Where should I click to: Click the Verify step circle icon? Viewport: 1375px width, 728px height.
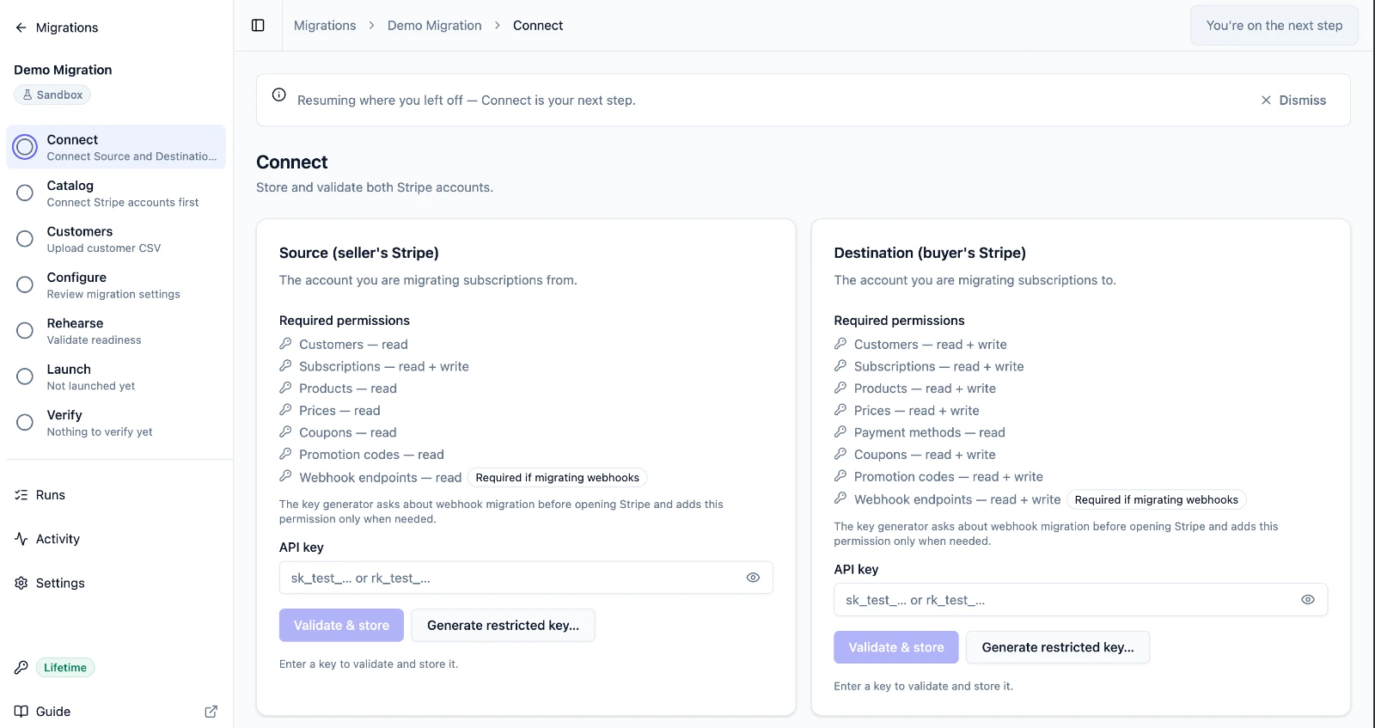pyautogui.click(x=25, y=422)
